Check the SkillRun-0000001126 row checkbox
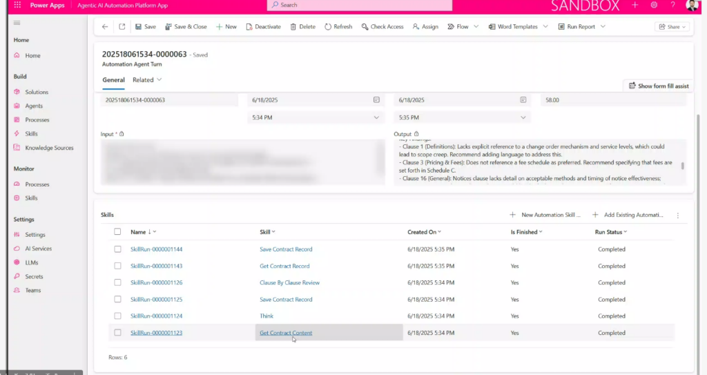Viewport: 707px width, 375px height. tap(117, 282)
